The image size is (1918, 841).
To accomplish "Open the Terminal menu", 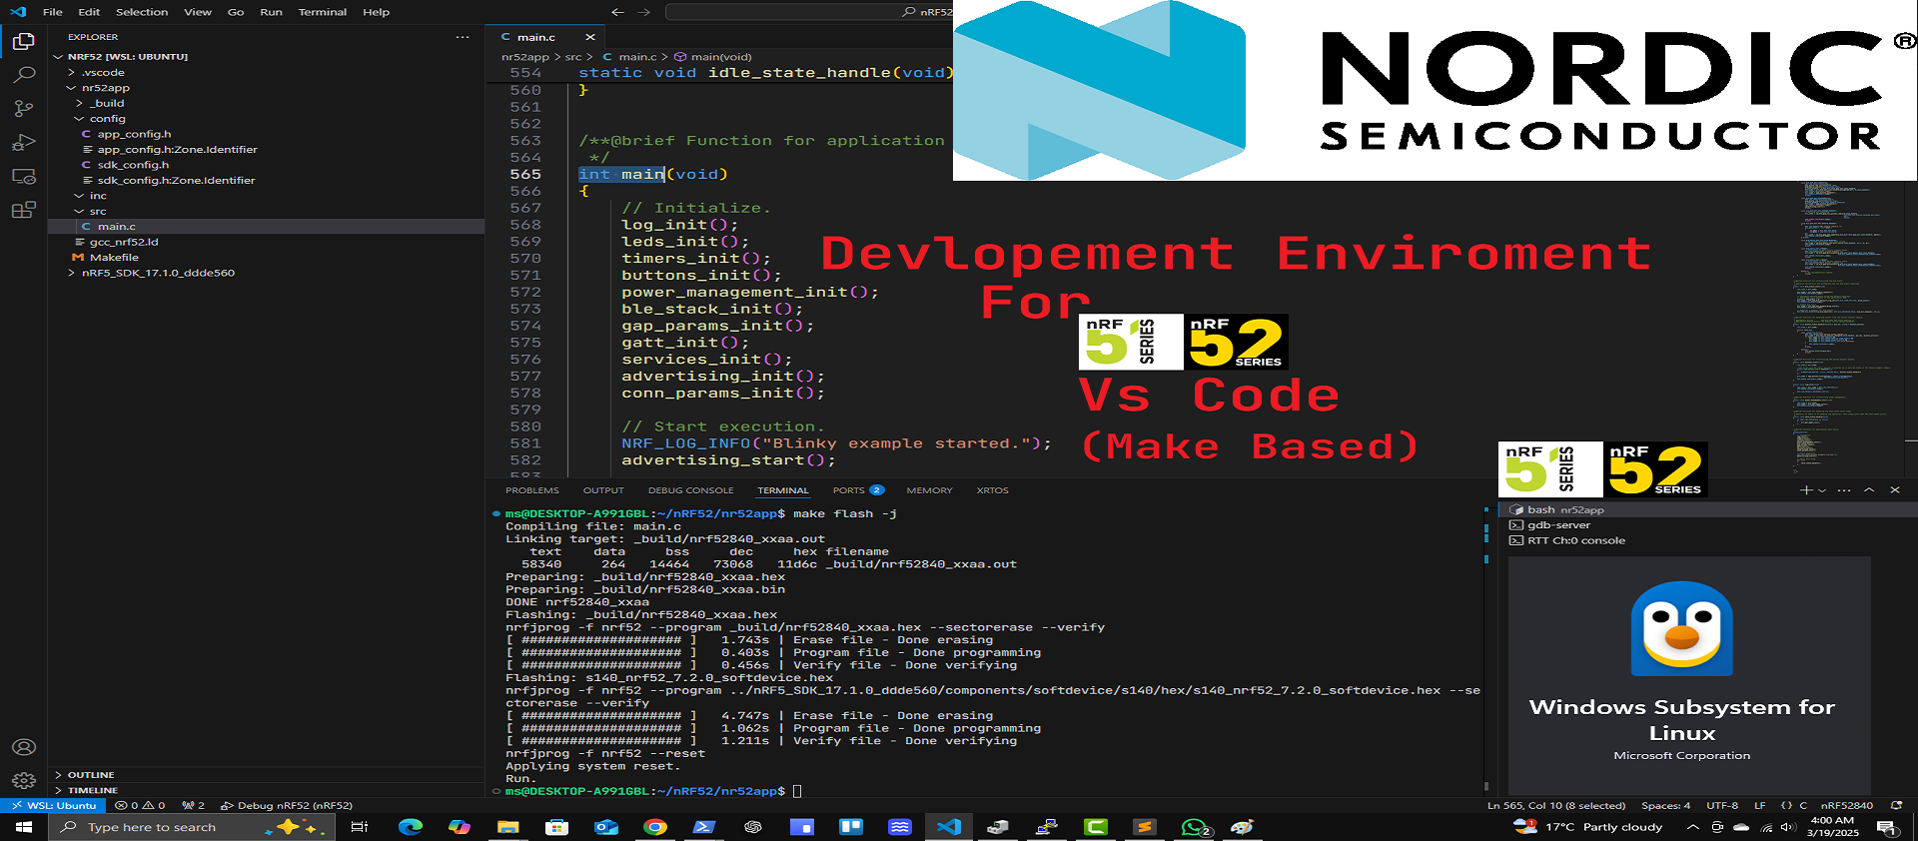I will pos(322,12).
